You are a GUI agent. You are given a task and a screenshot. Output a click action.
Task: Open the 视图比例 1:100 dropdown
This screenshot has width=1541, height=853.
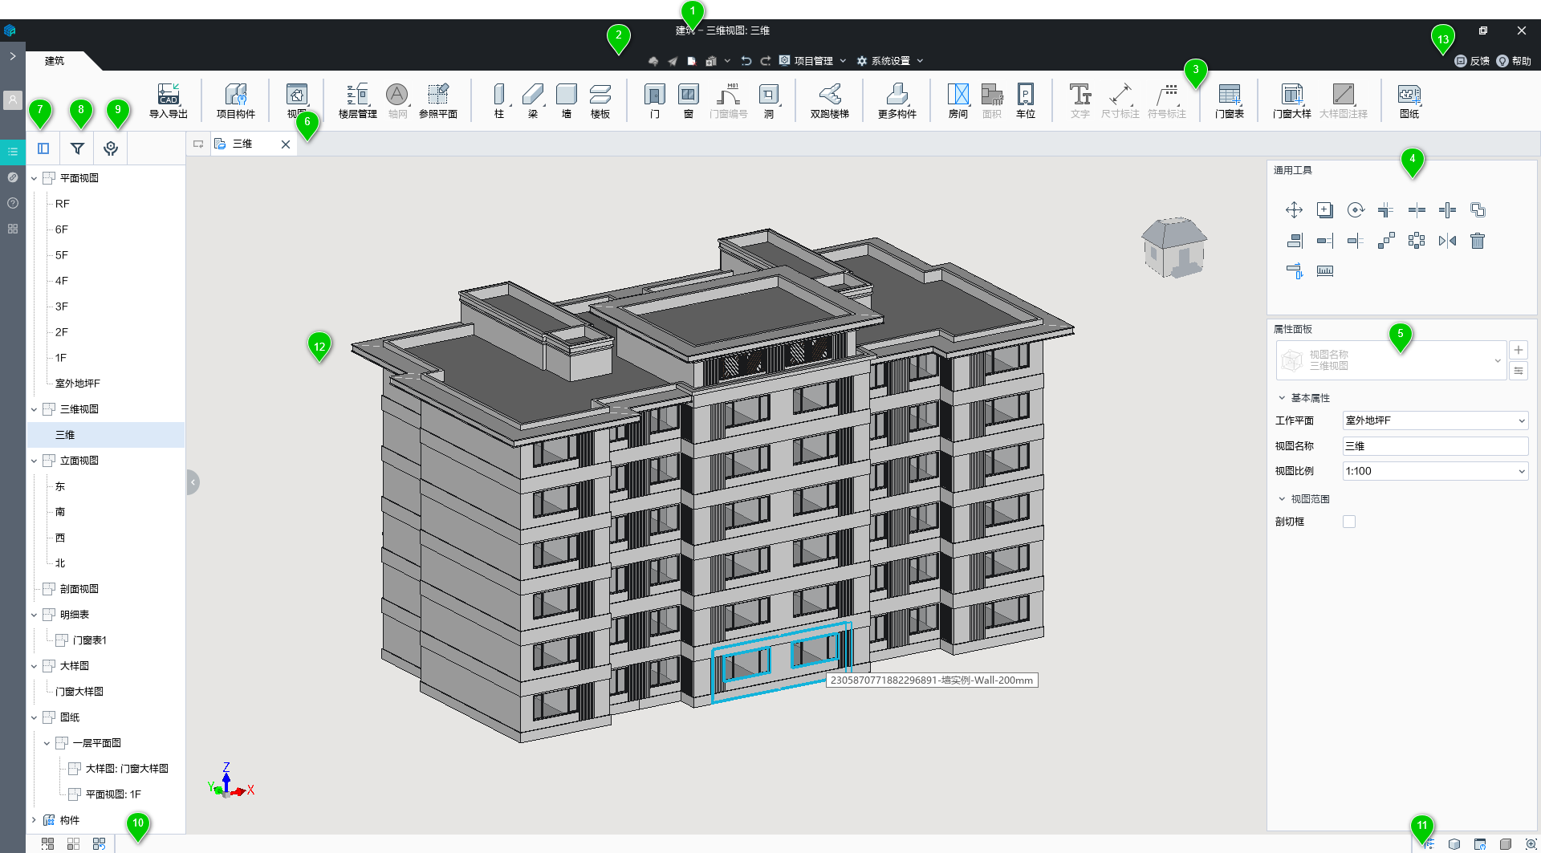pyautogui.click(x=1435, y=471)
